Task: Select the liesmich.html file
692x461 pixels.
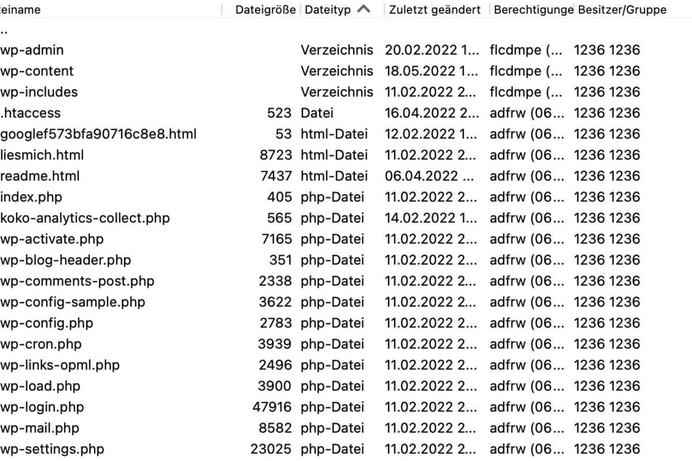Action: [x=42, y=155]
